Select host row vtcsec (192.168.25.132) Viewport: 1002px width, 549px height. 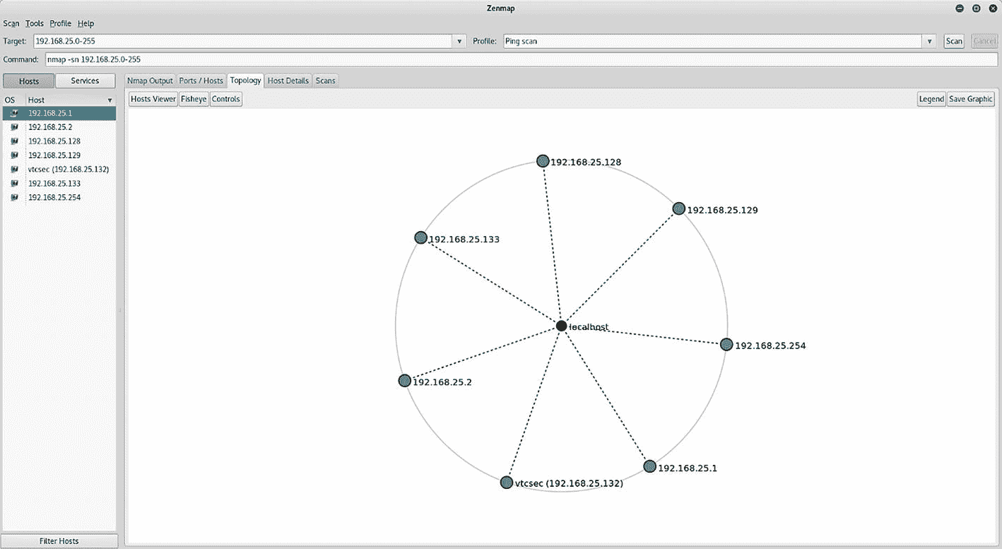59,170
